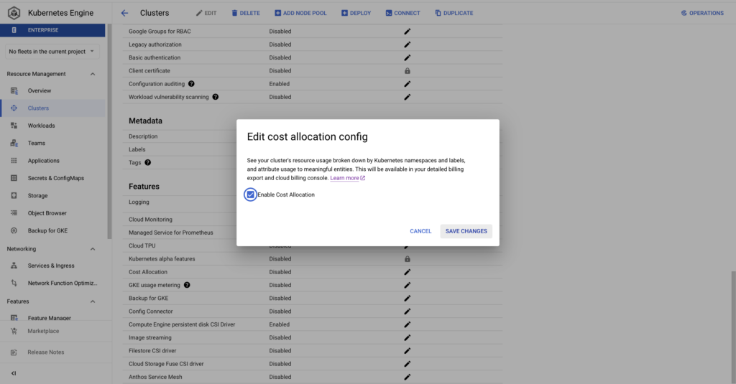The width and height of the screenshot is (736, 384).
Task: Click the Managed Service for Prometheus label
Action: tap(171, 233)
